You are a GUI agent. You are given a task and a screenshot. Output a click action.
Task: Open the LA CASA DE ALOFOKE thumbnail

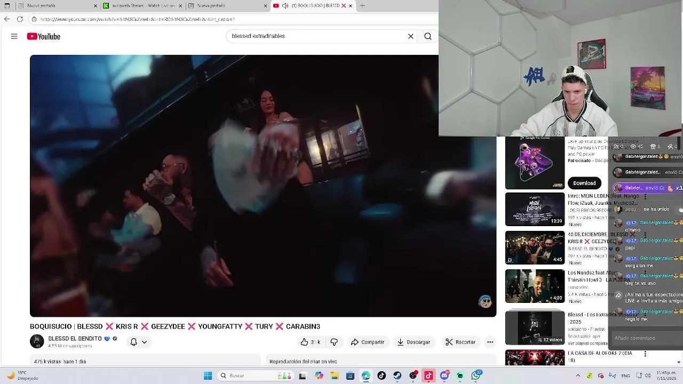point(535,358)
